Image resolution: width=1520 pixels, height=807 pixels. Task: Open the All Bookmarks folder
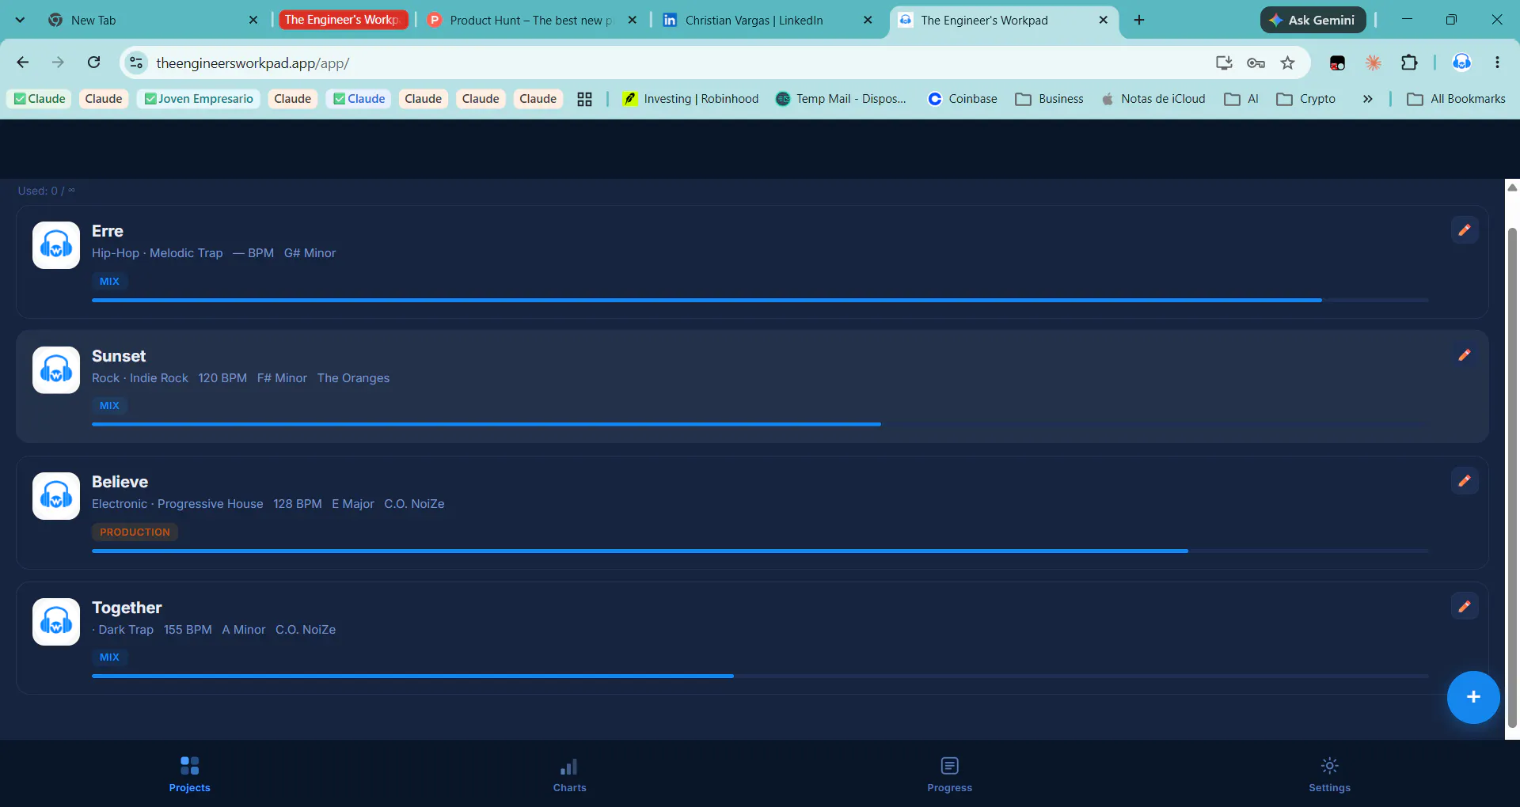tap(1457, 99)
